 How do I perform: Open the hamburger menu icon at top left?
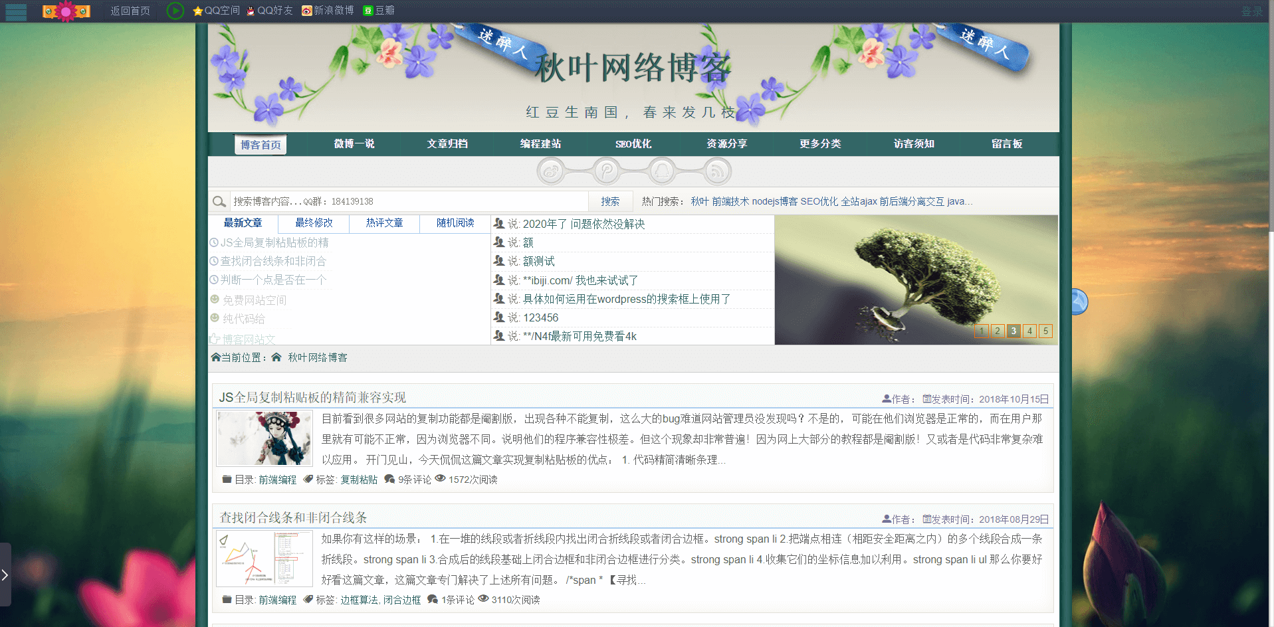[16, 11]
